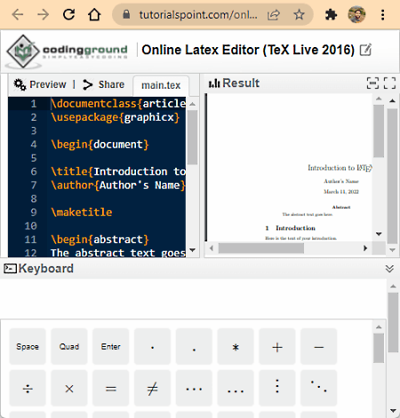Open the browser extensions puzzle icon
The image size is (400, 418).
(331, 14)
